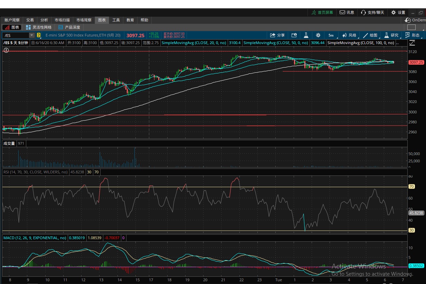Open 形态 patterns dropdown
This screenshot has height=284, width=426.
[x=413, y=35]
